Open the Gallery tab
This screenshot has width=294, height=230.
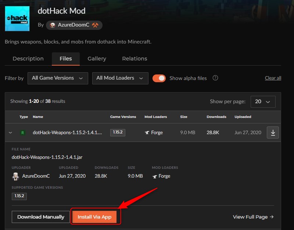tap(97, 59)
